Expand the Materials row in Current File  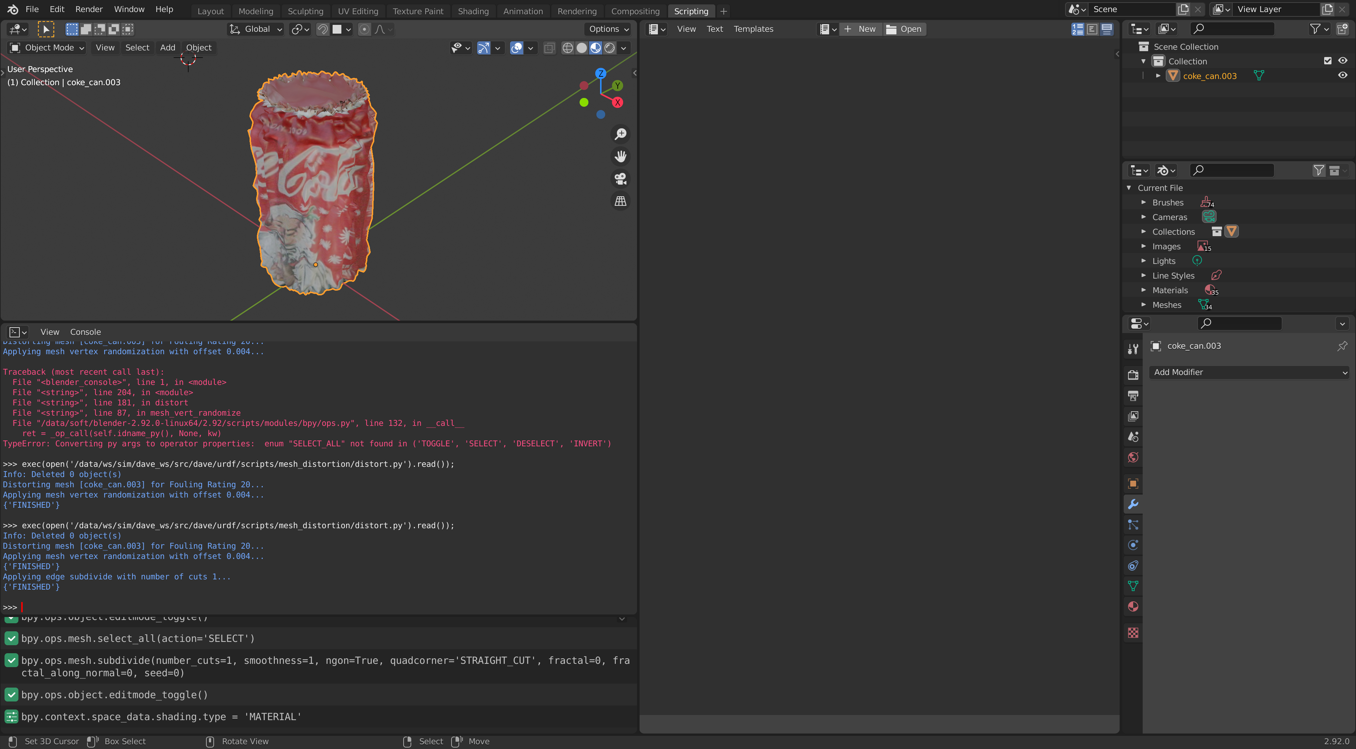1143,290
